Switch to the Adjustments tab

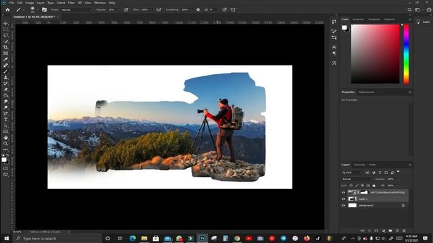coord(367,92)
